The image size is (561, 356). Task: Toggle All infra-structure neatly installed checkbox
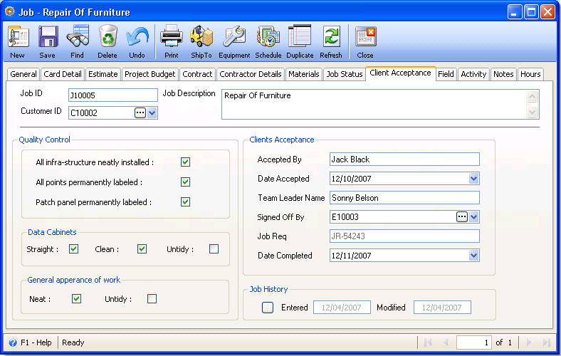pyautogui.click(x=185, y=162)
